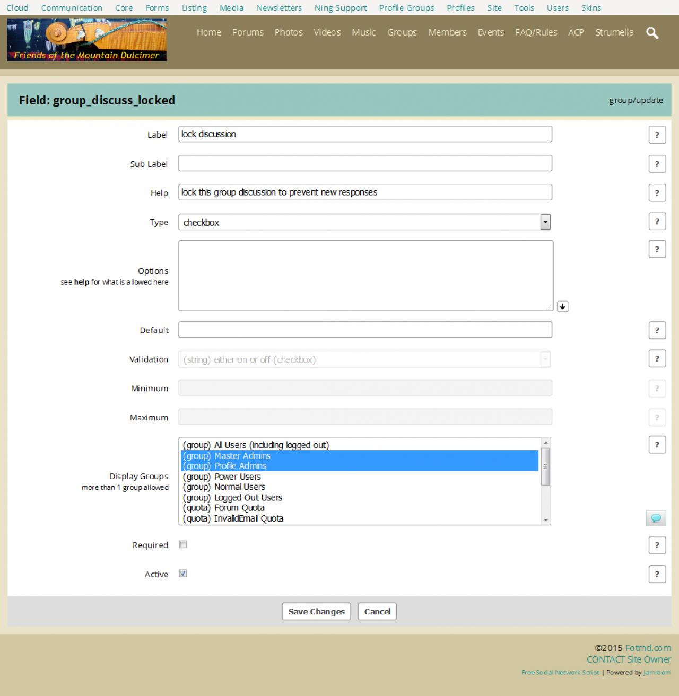Screen dimensions: 679x696
Task: Navigate to Photos
Action: click(x=289, y=32)
